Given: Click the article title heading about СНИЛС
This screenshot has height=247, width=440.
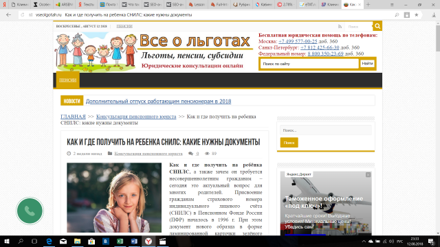Looking at the screenshot, I should pyautogui.click(x=164, y=142).
